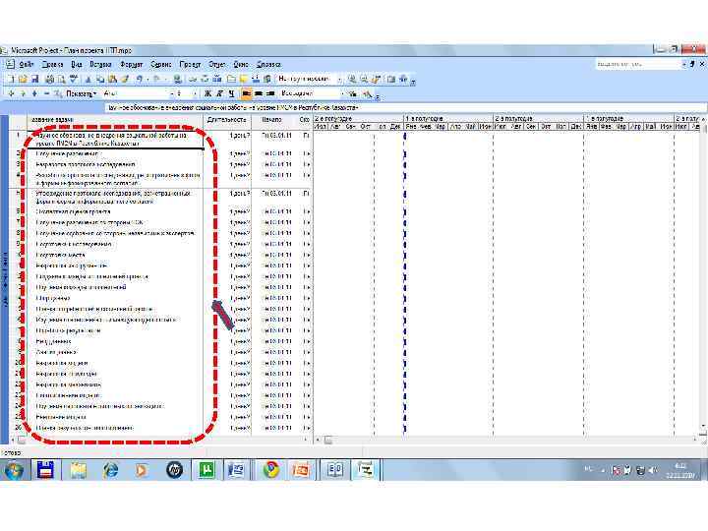Image resolution: width=708 pixels, height=531 pixels.
Task: Insert a hyperlink with the globe icon
Action: pyautogui.click(x=177, y=79)
